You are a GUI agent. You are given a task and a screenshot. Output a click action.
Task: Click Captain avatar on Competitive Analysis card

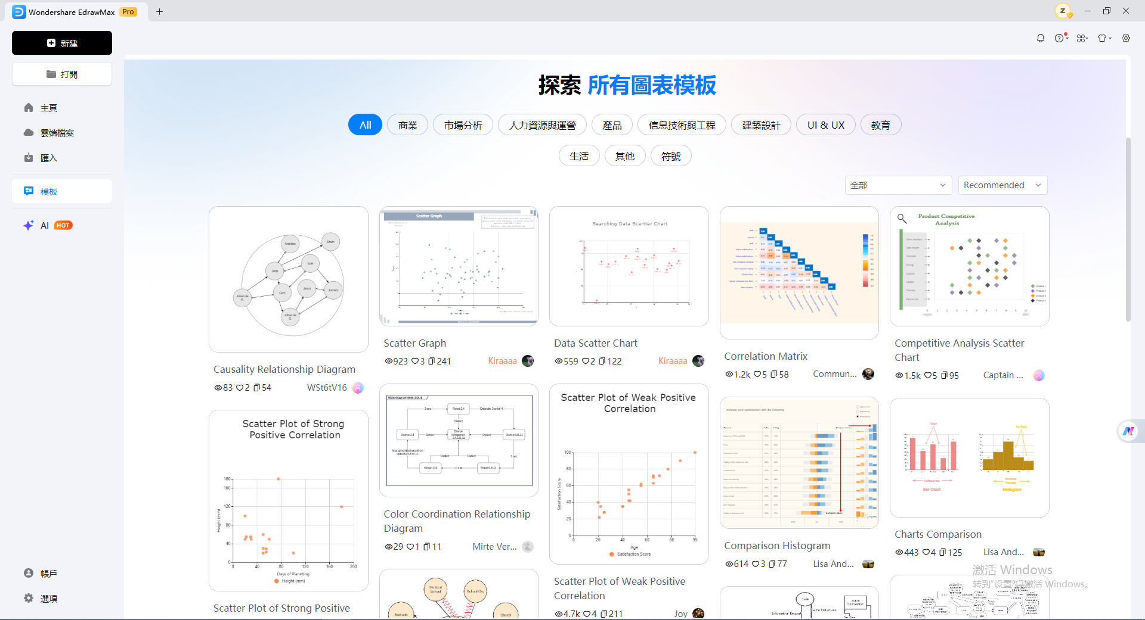(x=1039, y=375)
